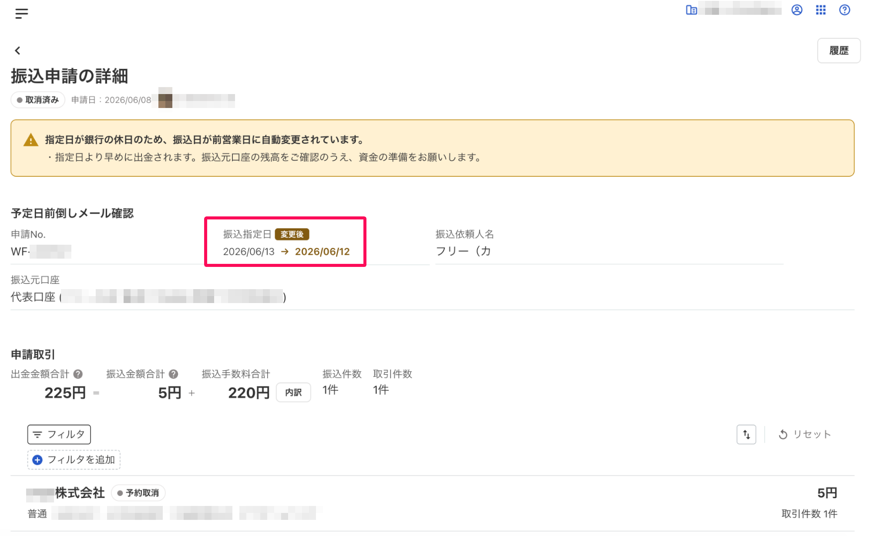The height and width of the screenshot is (536, 870).
Task: Open the apps grid launcher
Action: point(820,10)
